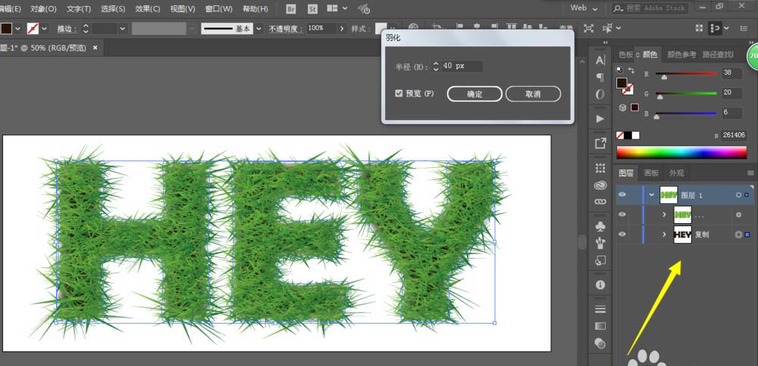Open the Brushes panel icon
The width and height of the screenshot is (758, 366).
click(x=600, y=243)
